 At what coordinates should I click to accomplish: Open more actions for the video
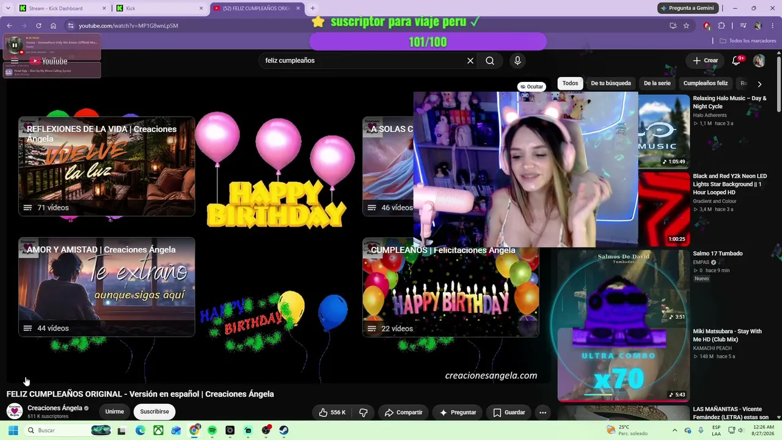pos(543,413)
